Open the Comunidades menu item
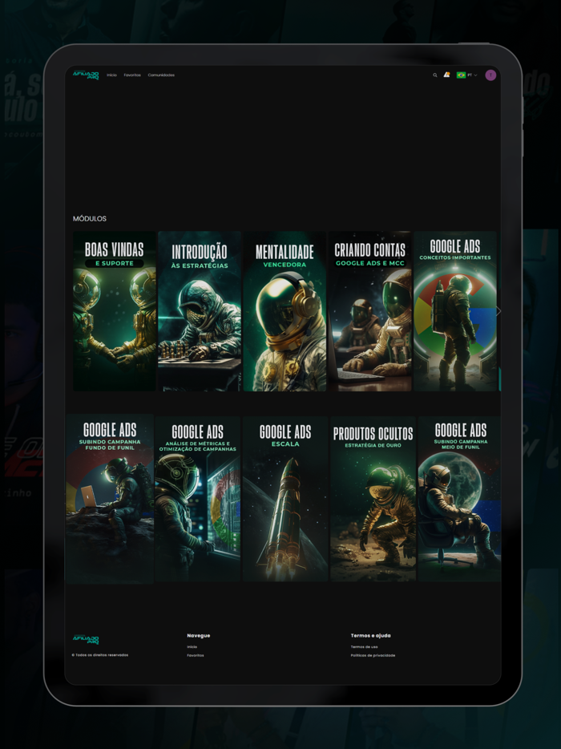 pos(161,75)
